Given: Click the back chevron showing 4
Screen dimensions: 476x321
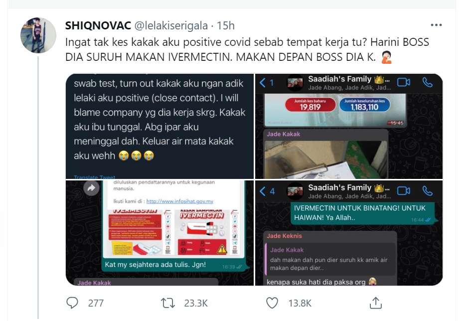Looking at the screenshot, I should pos(267,191).
